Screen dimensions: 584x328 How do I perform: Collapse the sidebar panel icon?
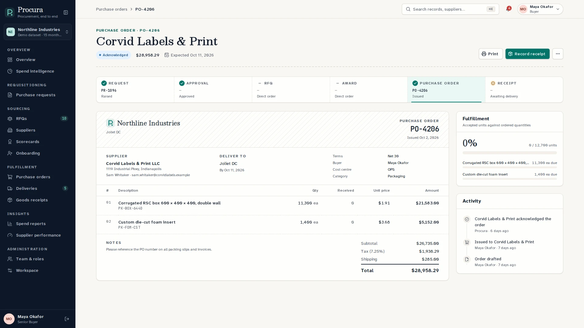coord(66,12)
